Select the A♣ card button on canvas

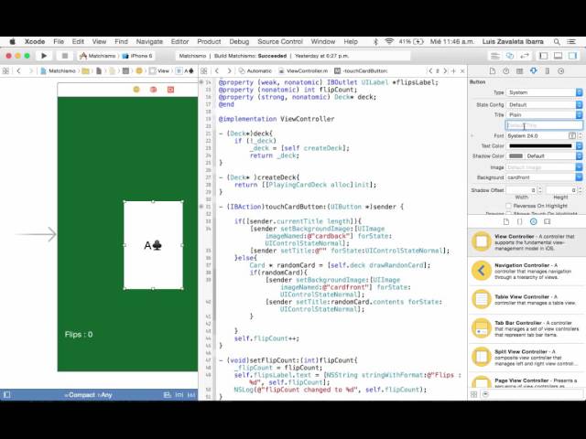pyautogui.click(x=153, y=245)
